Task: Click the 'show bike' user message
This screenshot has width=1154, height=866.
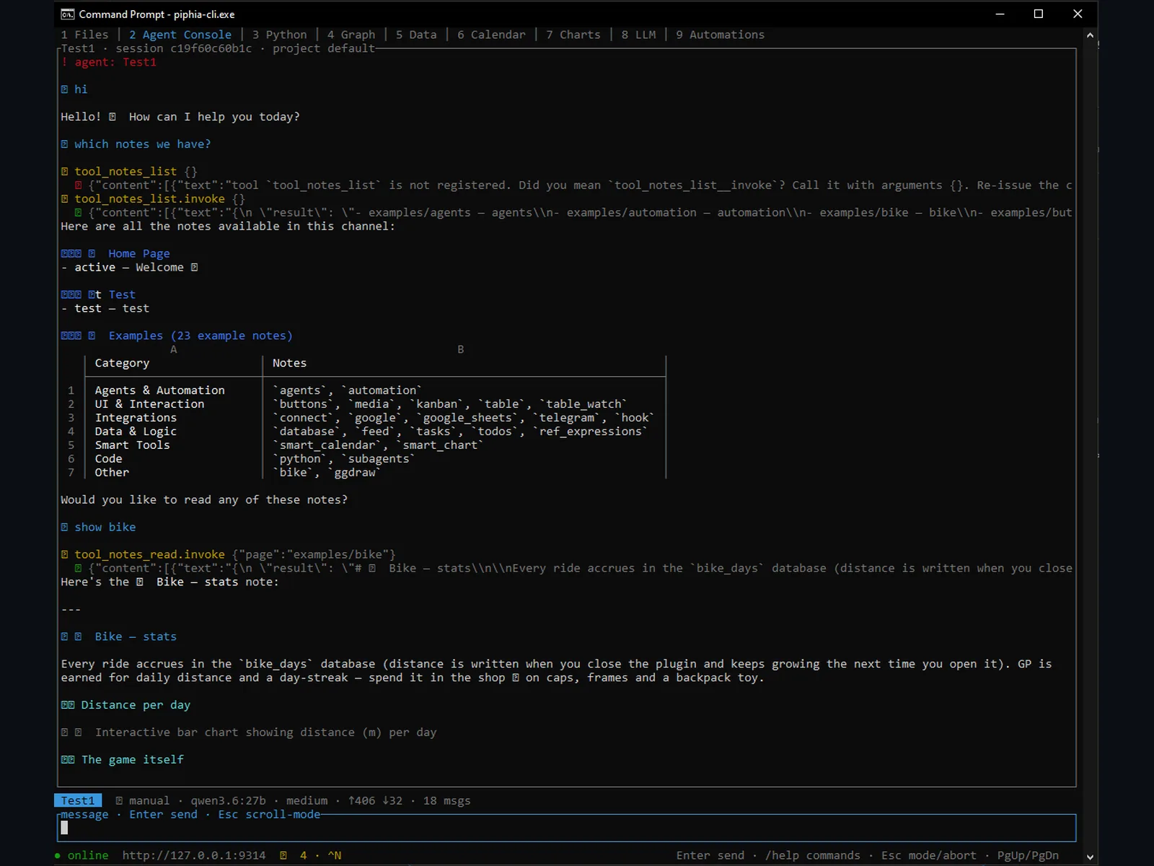Action: click(105, 527)
